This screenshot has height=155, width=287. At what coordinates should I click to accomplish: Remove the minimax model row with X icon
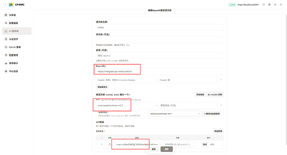(x=221, y=105)
